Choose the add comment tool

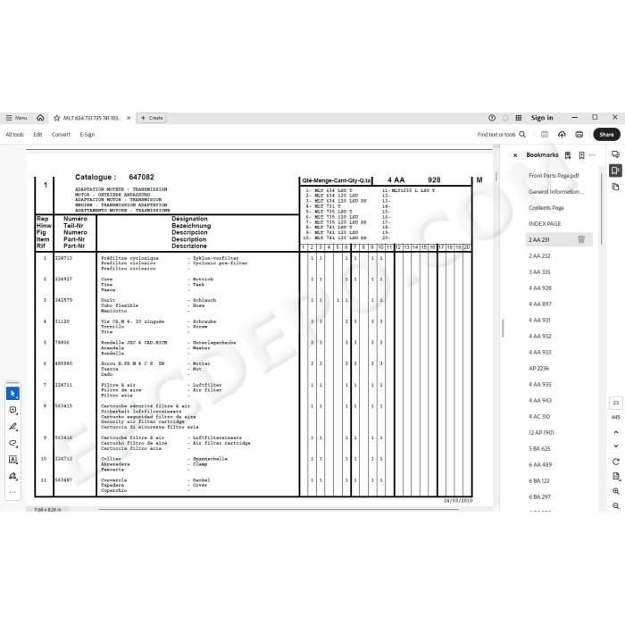(x=12, y=410)
